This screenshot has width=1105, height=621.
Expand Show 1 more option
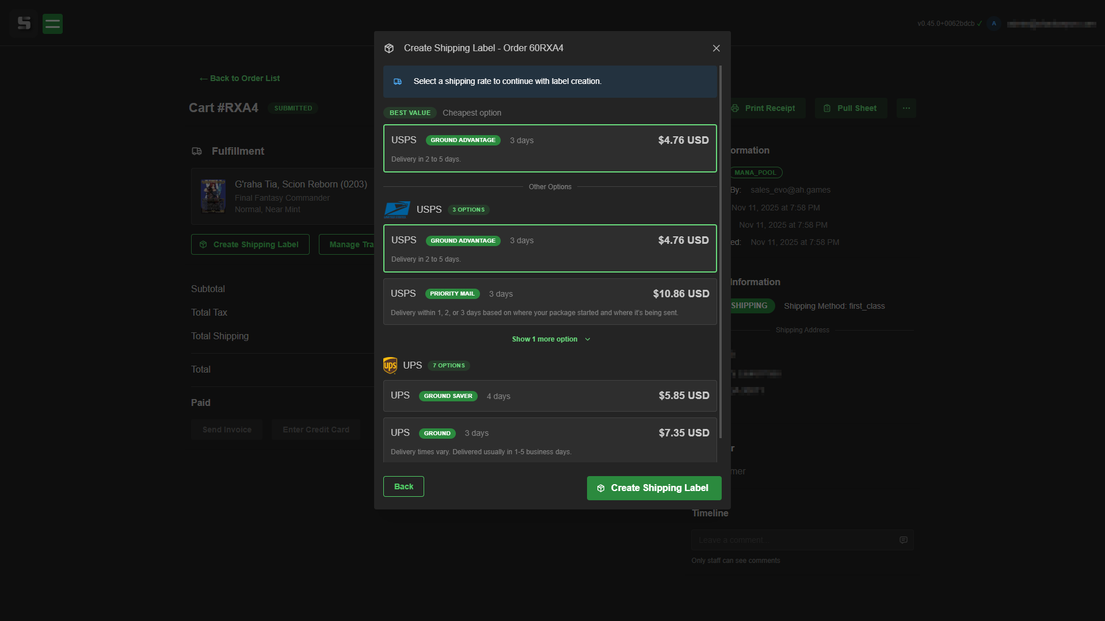[x=550, y=339]
